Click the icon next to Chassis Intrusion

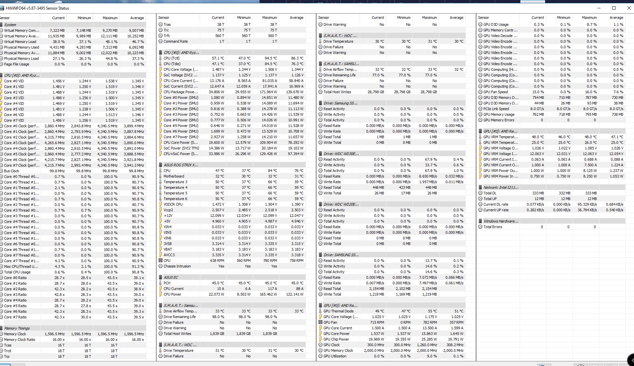click(x=161, y=266)
